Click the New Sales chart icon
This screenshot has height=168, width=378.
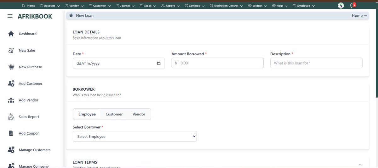point(11,50)
